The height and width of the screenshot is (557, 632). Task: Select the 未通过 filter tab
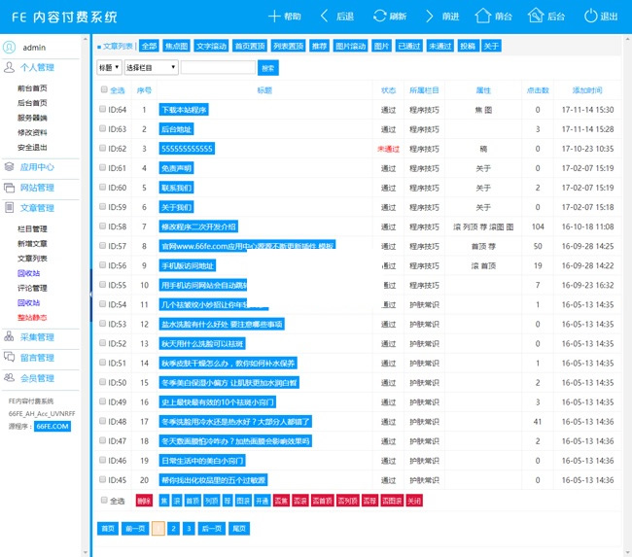(440, 46)
